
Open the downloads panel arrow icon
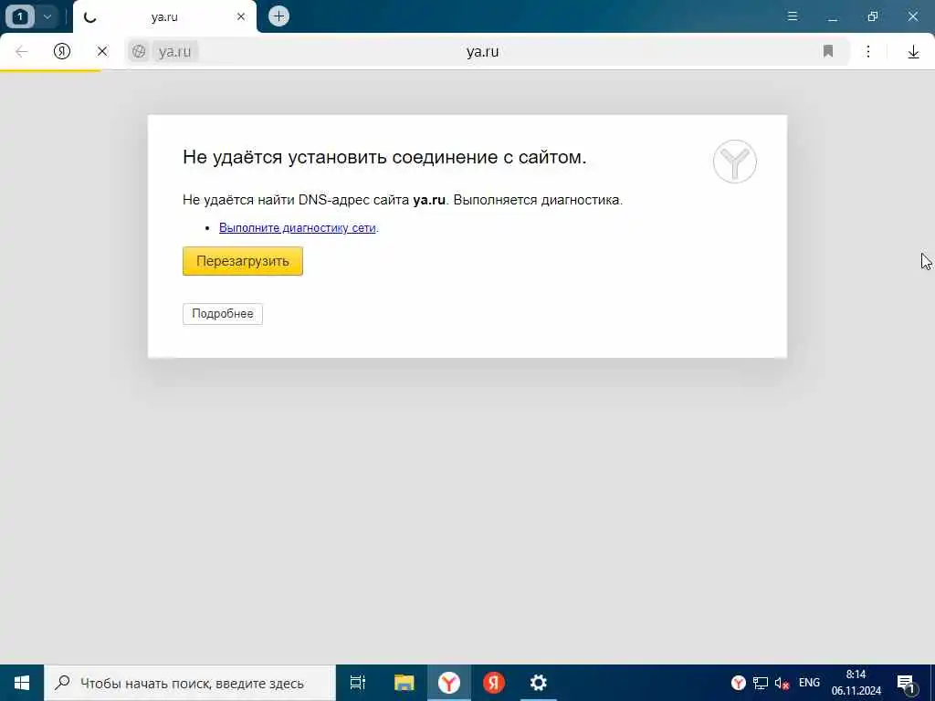[x=913, y=52]
